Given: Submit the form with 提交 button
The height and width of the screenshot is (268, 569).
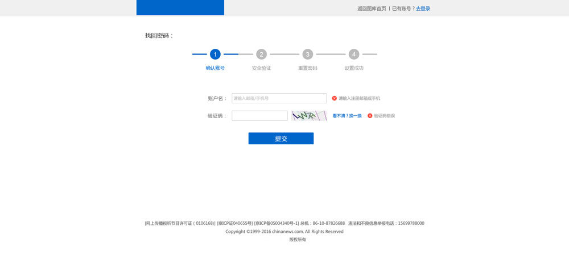Looking at the screenshot, I should [x=281, y=139].
